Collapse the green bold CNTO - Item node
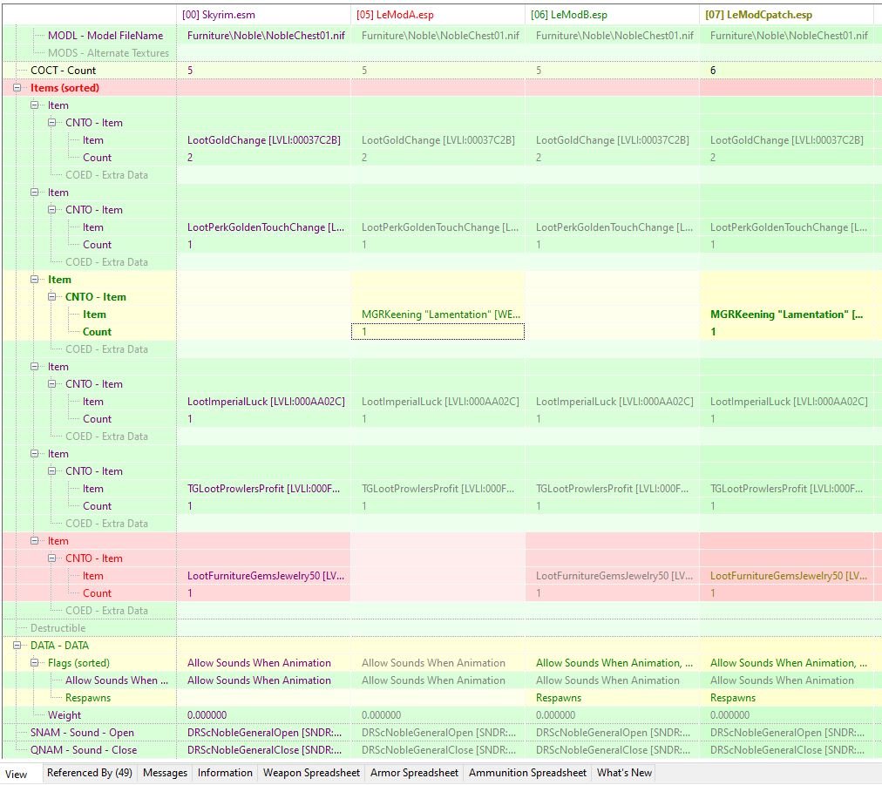 click(x=51, y=296)
